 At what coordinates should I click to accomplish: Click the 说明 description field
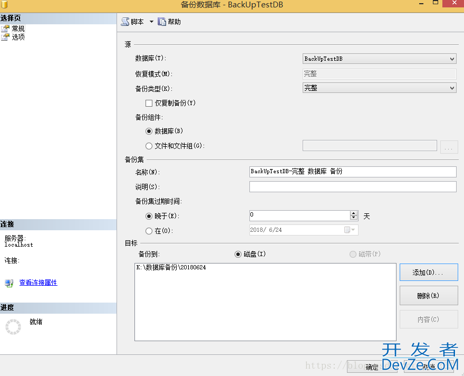pos(353,186)
